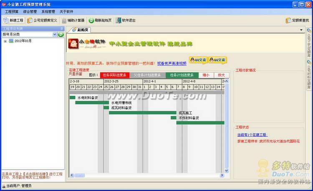Click the 缩小 zoom-out button
The image size is (313, 191).
206,75
